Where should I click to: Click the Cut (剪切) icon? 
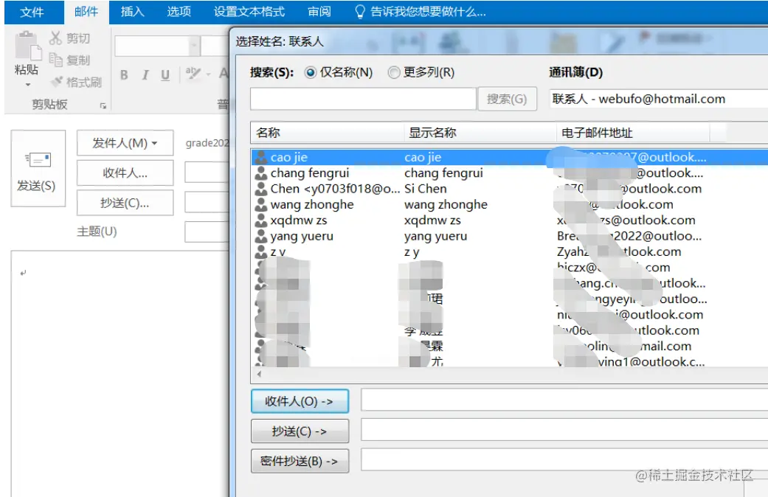[57, 39]
